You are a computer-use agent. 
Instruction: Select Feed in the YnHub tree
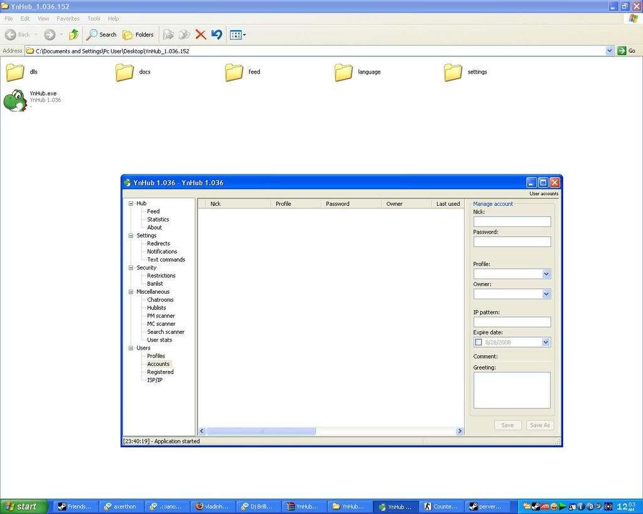(x=153, y=211)
